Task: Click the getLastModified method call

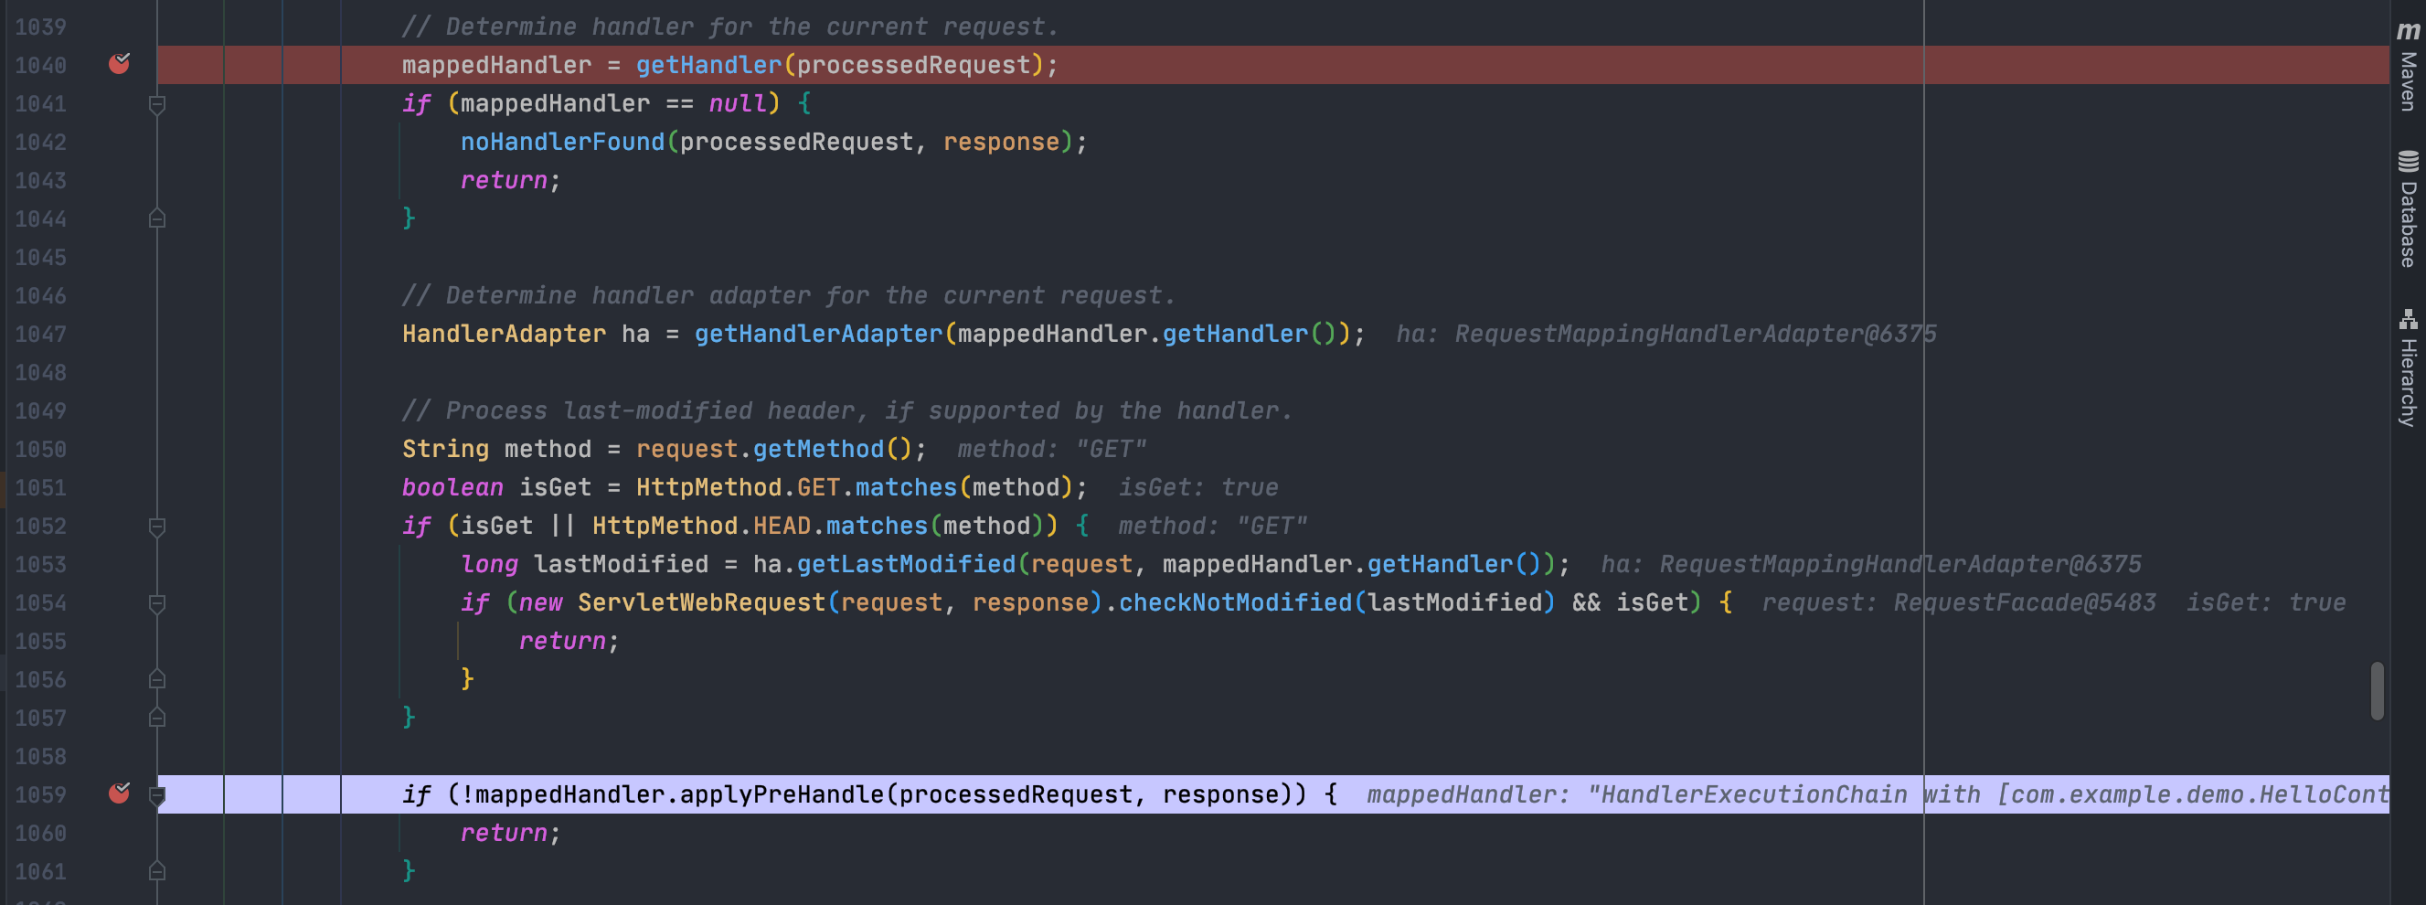Action: (906, 564)
